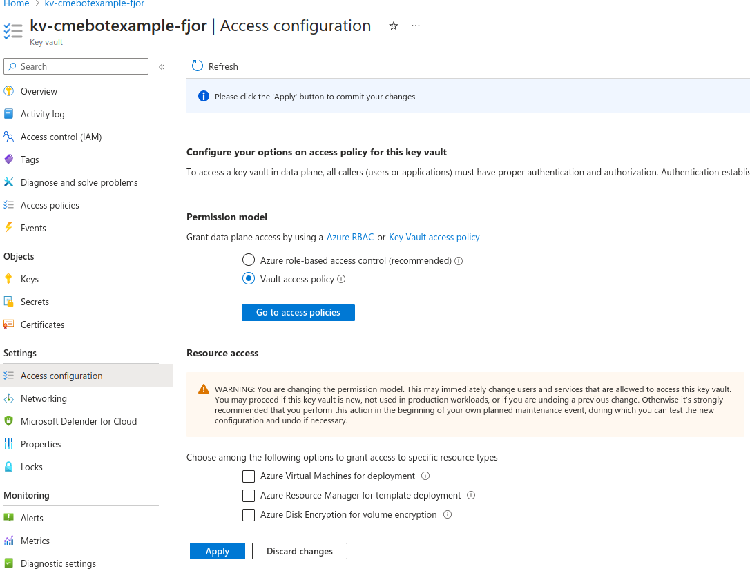The image size is (750, 571).
Task: Click the Diagnostic settings icon
Action: point(8,563)
